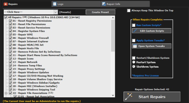The image size is (189, 103).
Task: Uncheck the All Repairs checkbox
Action: tap(6, 17)
